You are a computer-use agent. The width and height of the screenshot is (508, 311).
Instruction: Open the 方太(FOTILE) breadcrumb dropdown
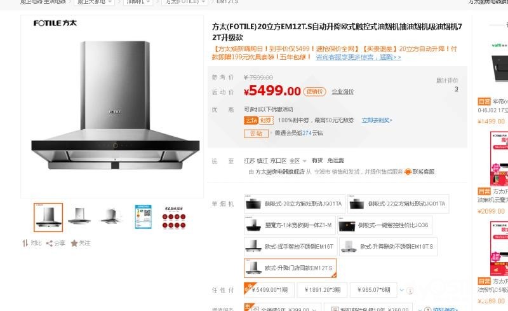click(x=185, y=2)
